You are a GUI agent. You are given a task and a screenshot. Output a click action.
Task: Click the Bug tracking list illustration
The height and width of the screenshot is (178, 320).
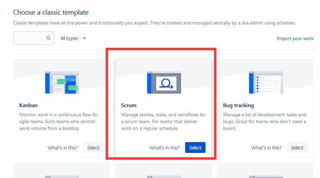pos(266,83)
